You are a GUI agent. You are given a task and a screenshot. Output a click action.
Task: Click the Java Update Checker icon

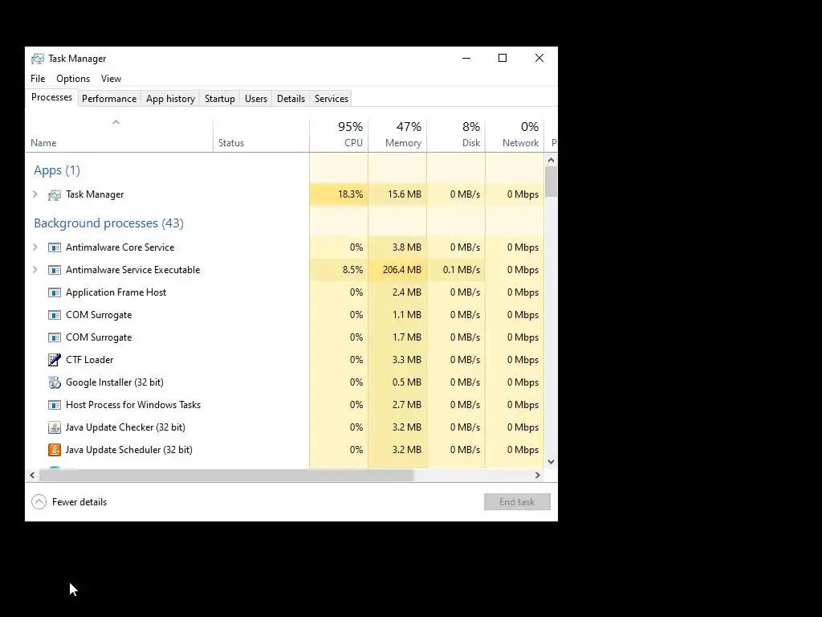[55, 427]
